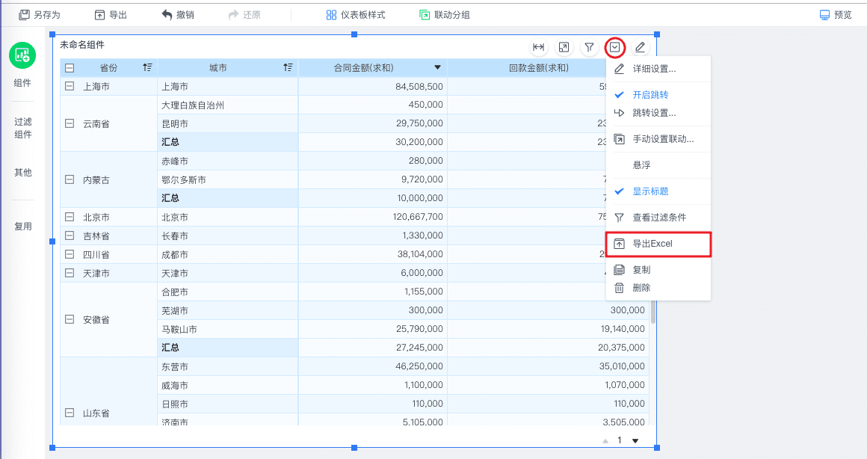Screen dimensions: 867x459
Task: Click the 未命名组件 title
Action: click(81, 45)
